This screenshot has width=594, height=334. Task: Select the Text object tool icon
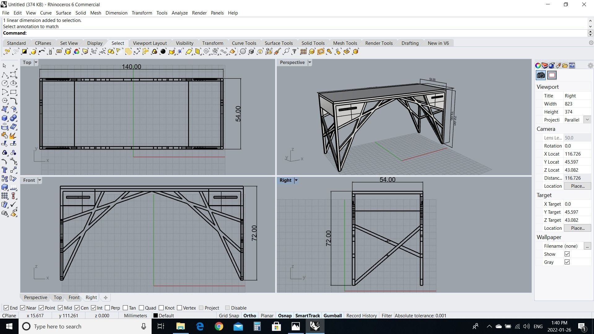(4, 170)
